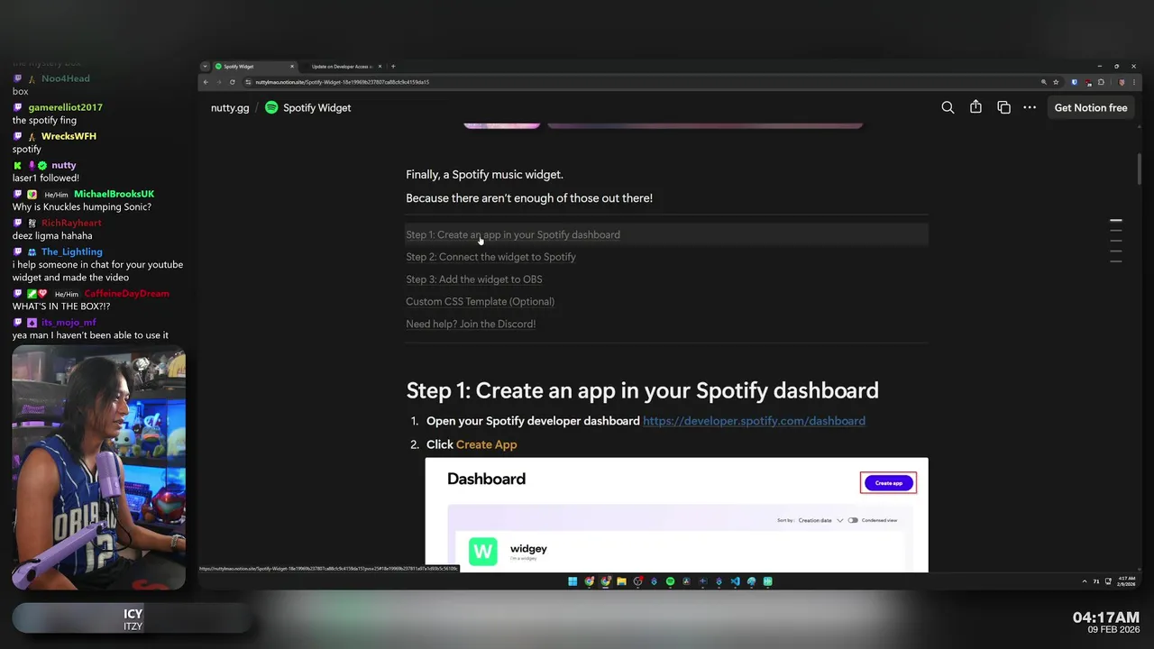The image size is (1154, 649).
Task: Toggle Condensed view switch in the screenshot
Action: point(853,520)
